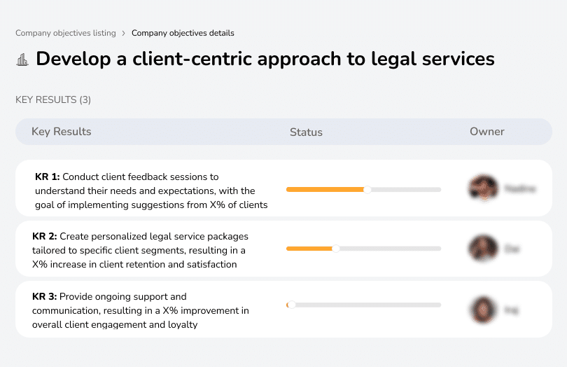Click the objective title heading

265,59
